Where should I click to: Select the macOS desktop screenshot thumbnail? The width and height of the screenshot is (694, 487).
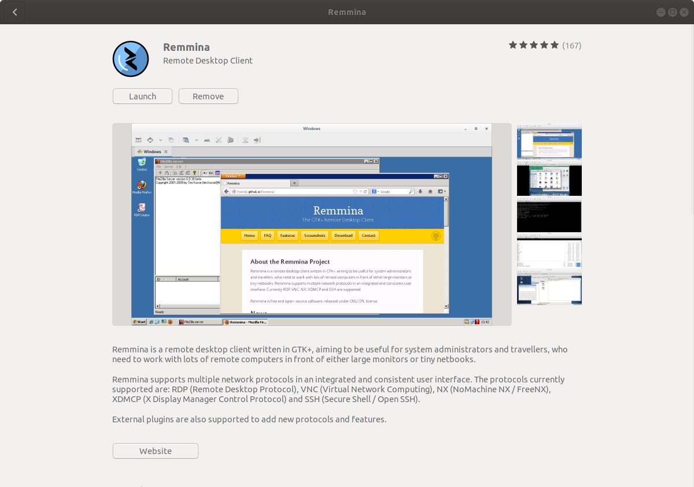549,180
